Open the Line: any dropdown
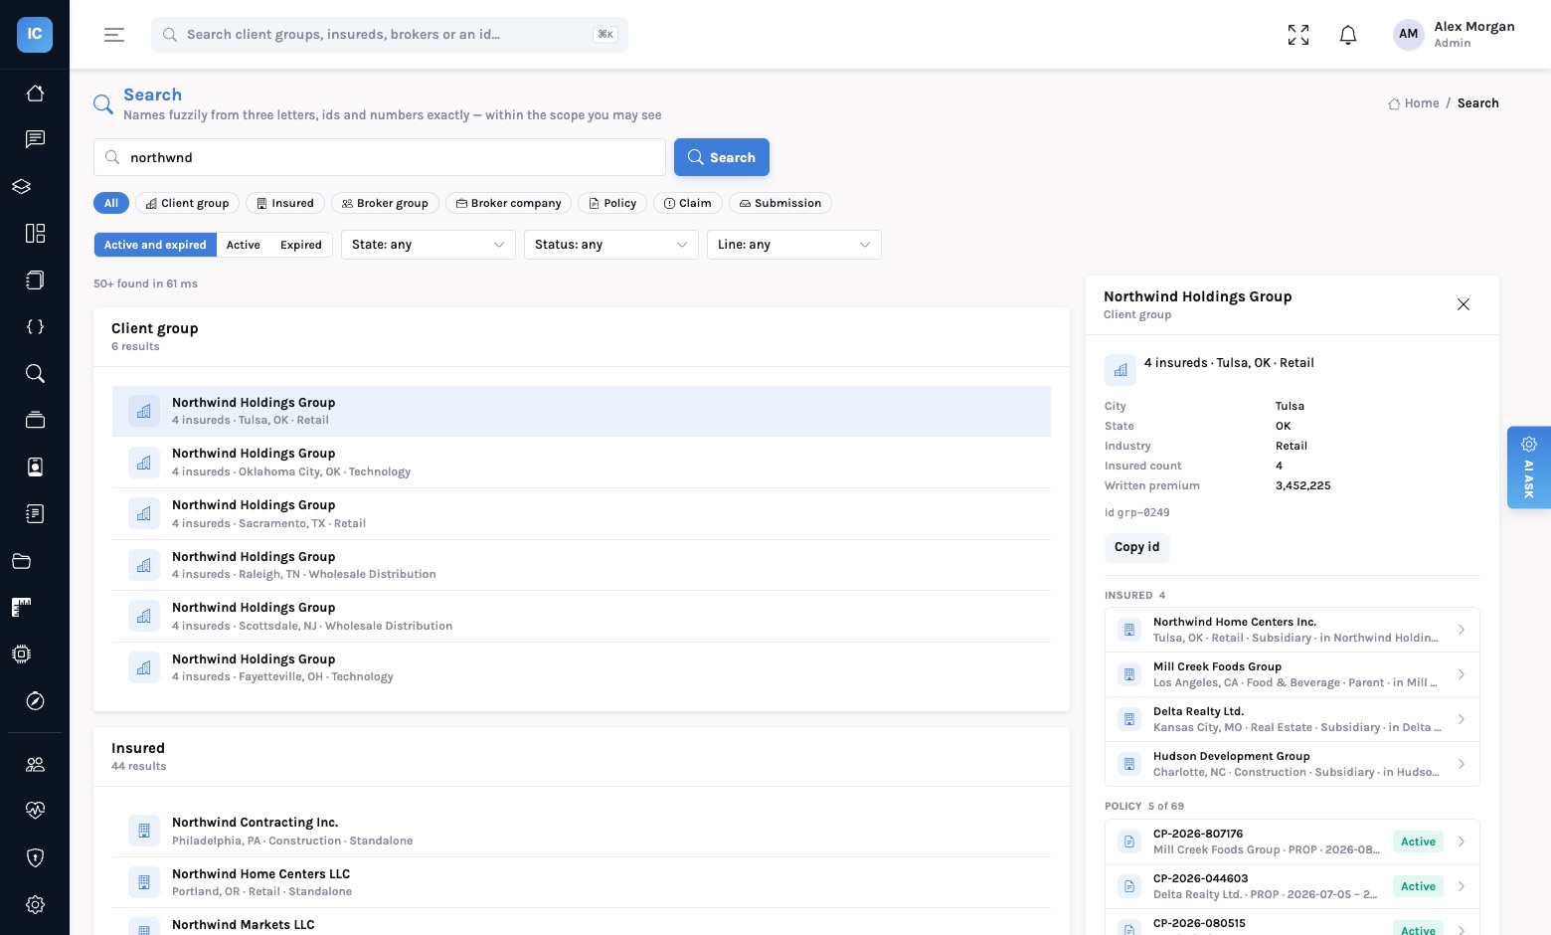 [x=794, y=245]
